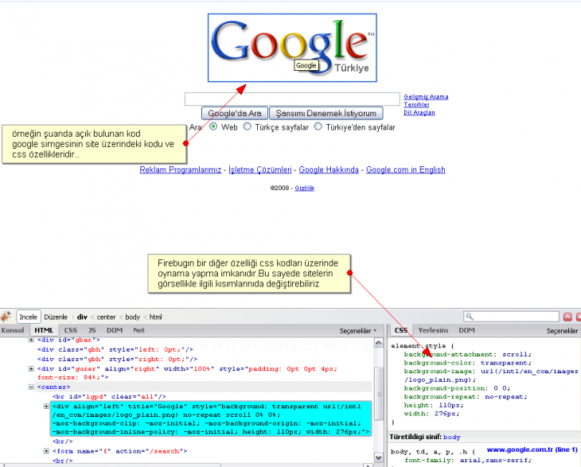
Task: Open the left Seçenekler dropdown
Action: [357, 330]
